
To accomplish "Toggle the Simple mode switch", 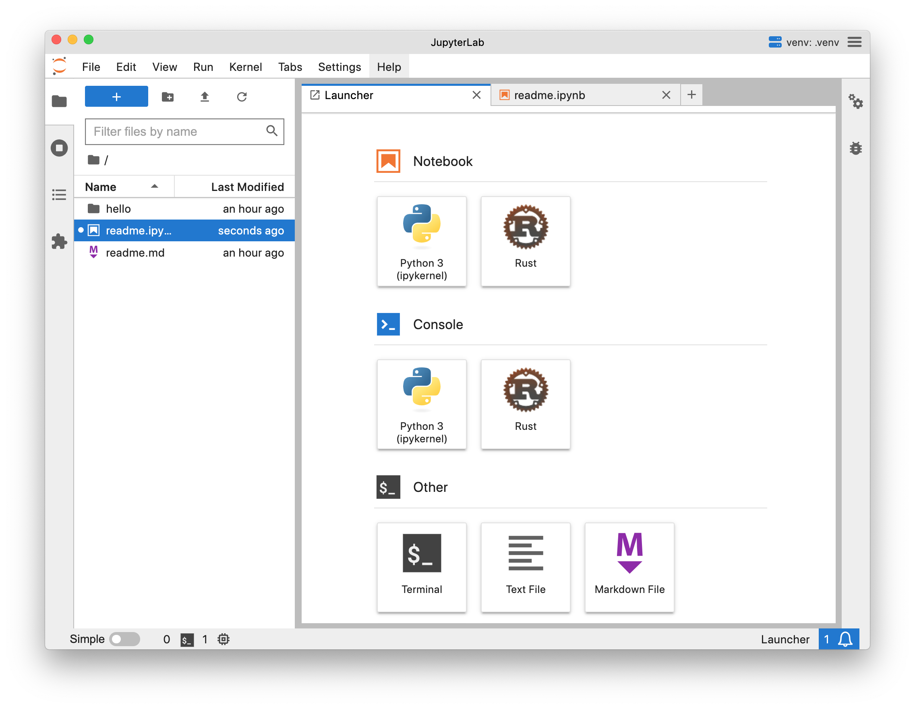I will click(x=125, y=639).
